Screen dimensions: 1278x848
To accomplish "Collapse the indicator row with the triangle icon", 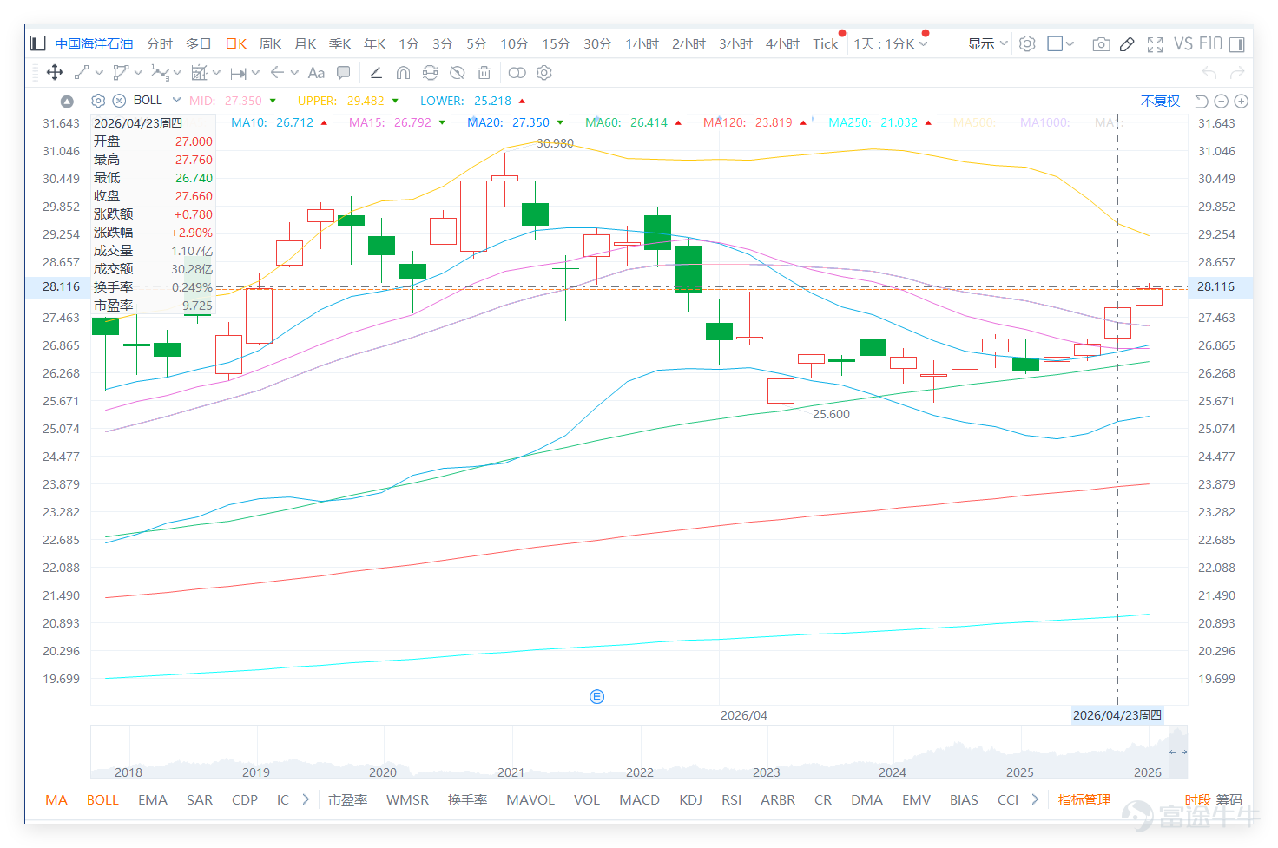I will point(67,102).
